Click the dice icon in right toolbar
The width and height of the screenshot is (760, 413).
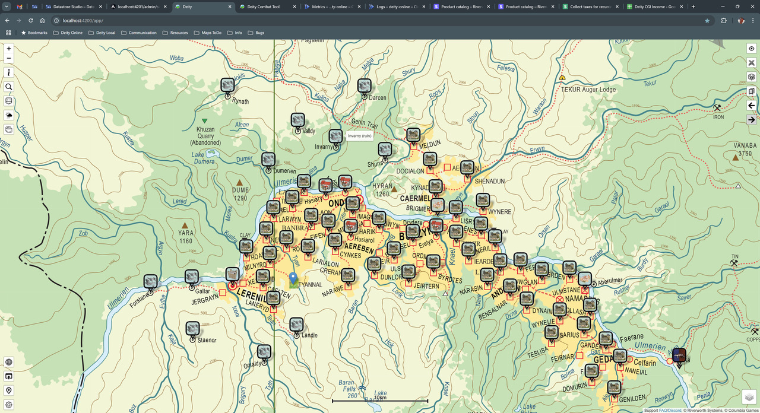pyautogui.click(x=751, y=77)
